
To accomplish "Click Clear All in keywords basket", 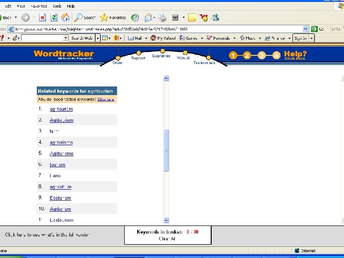I will tap(167, 239).
